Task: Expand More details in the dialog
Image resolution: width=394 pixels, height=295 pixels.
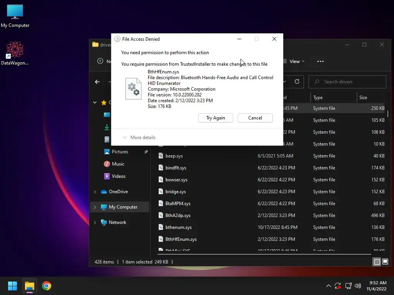Action: click(139, 138)
